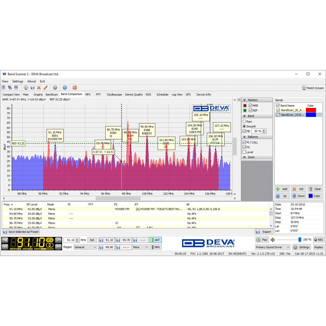
Task: Open the Region dropdown set to General
Action: 85,247
